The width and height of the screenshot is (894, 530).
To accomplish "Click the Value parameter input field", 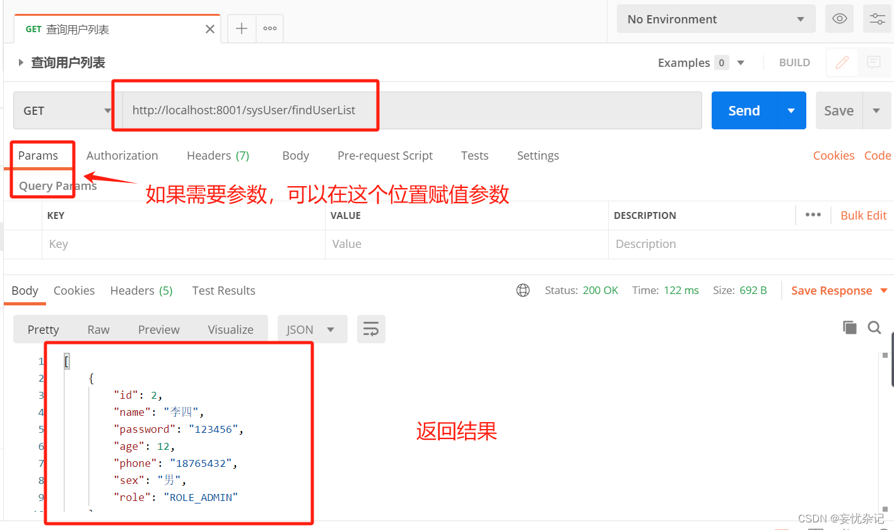I will coord(467,244).
